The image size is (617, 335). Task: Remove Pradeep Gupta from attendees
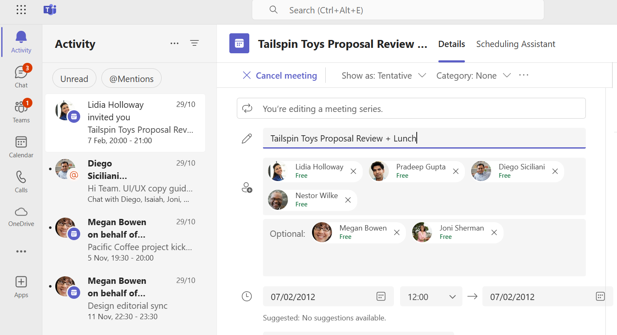pos(456,171)
